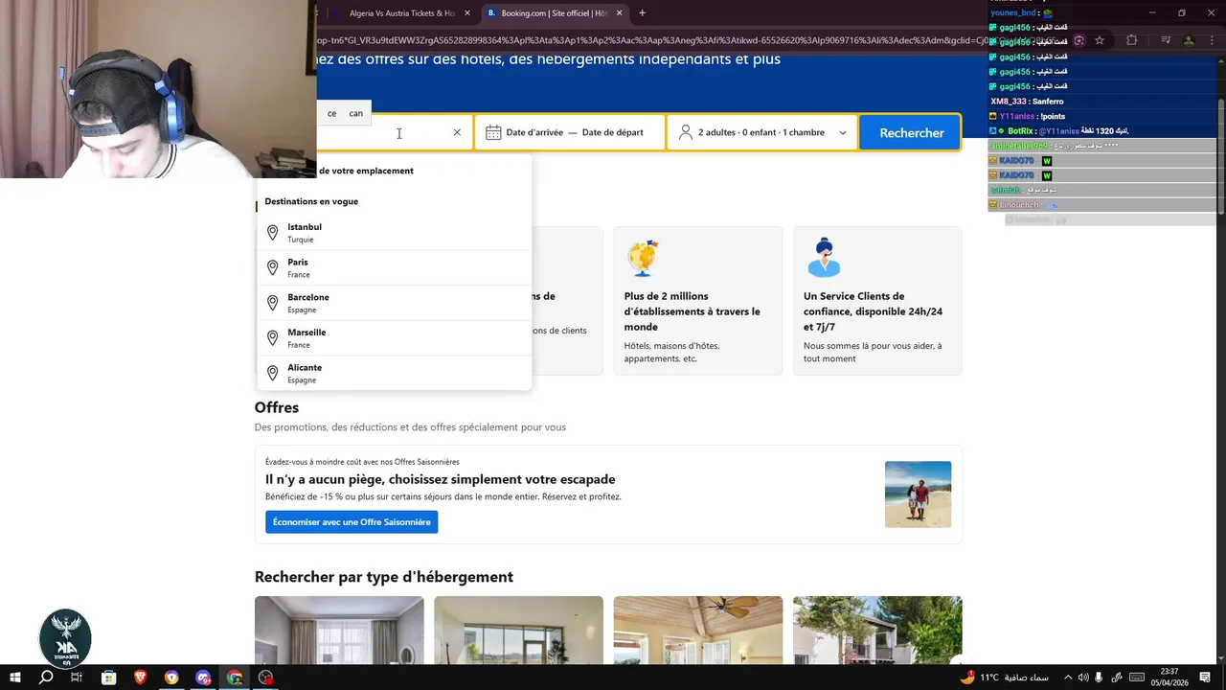This screenshot has height=690, width=1226.
Task: Open Chrome three-dot menu
Action: [1212, 40]
